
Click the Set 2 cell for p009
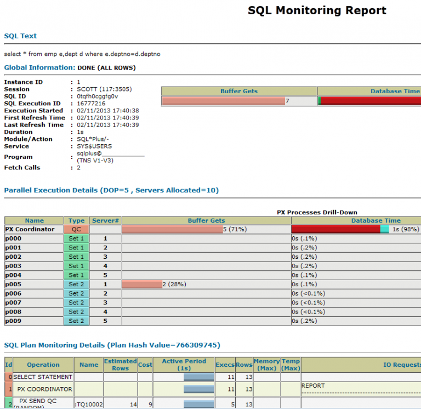pos(76,321)
